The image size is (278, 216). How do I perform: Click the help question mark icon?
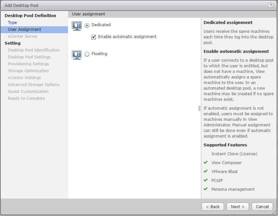tap(271, 5)
